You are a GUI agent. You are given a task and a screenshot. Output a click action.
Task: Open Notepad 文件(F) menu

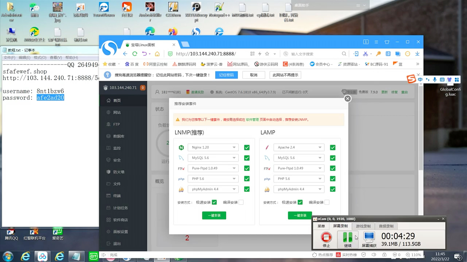(9, 57)
